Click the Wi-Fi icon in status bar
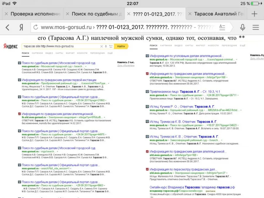The image size is (264, 198). (15, 3)
